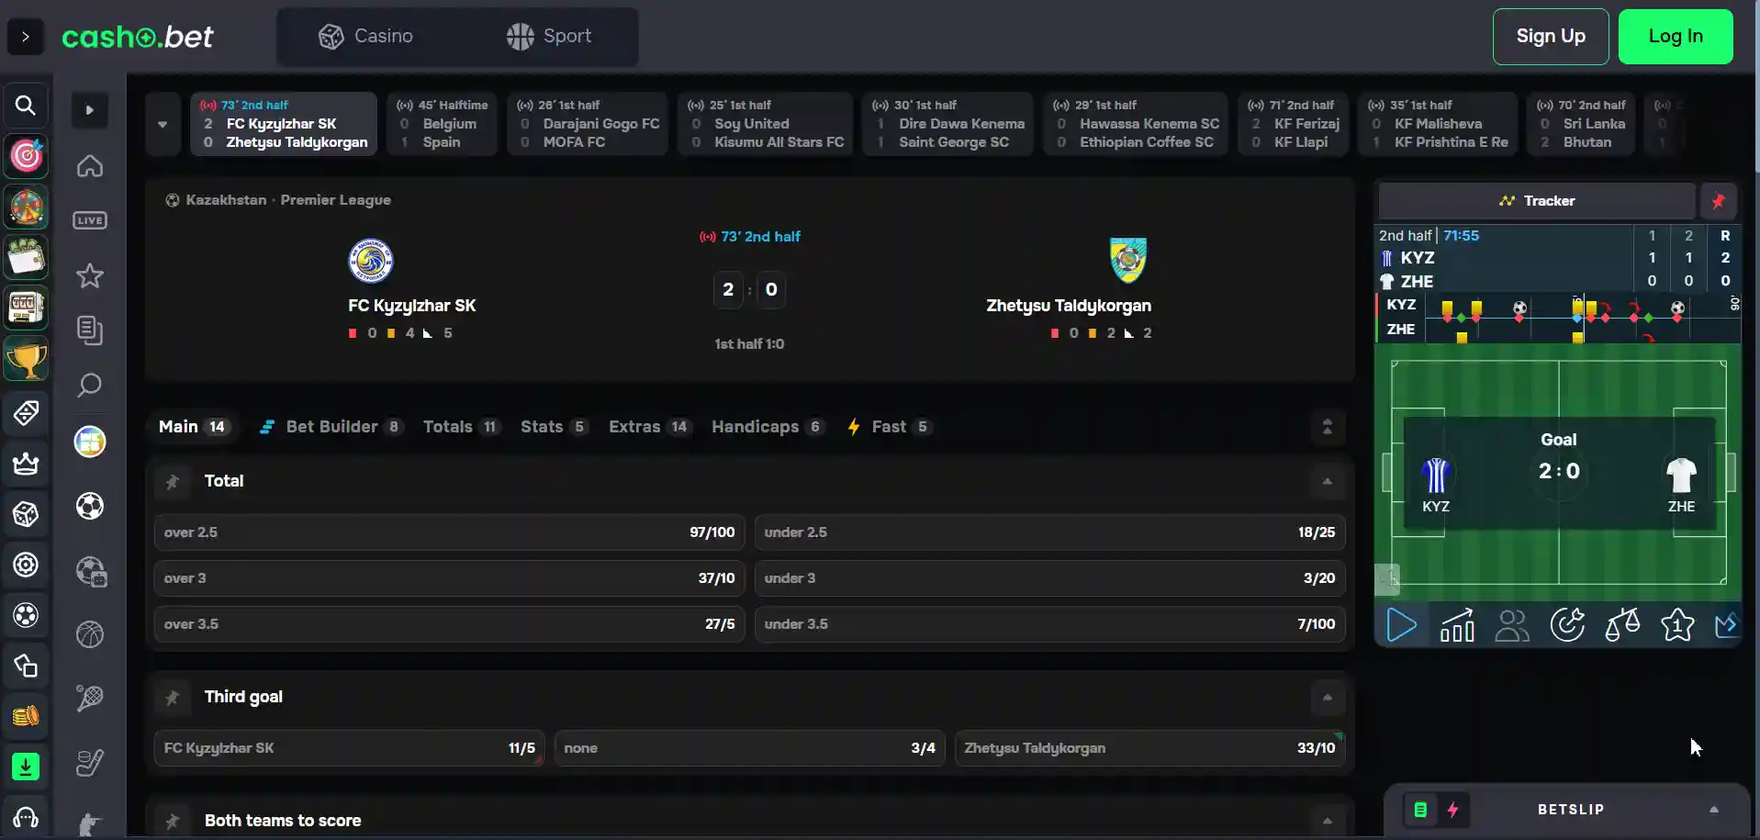Click the Log In button
The image size is (1760, 840).
click(x=1676, y=37)
